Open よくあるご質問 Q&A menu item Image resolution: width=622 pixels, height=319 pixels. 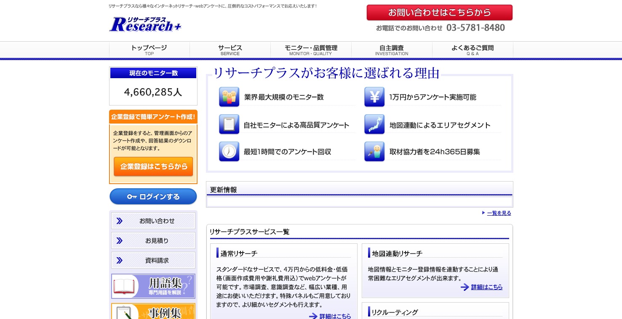[473, 50]
